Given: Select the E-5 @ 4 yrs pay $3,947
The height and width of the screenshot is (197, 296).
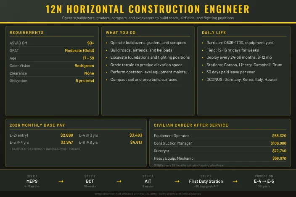Looking at the screenshot, I should [67, 143].
